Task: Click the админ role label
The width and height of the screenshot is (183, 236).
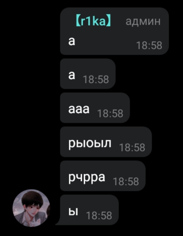Action: [x=143, y=21]
